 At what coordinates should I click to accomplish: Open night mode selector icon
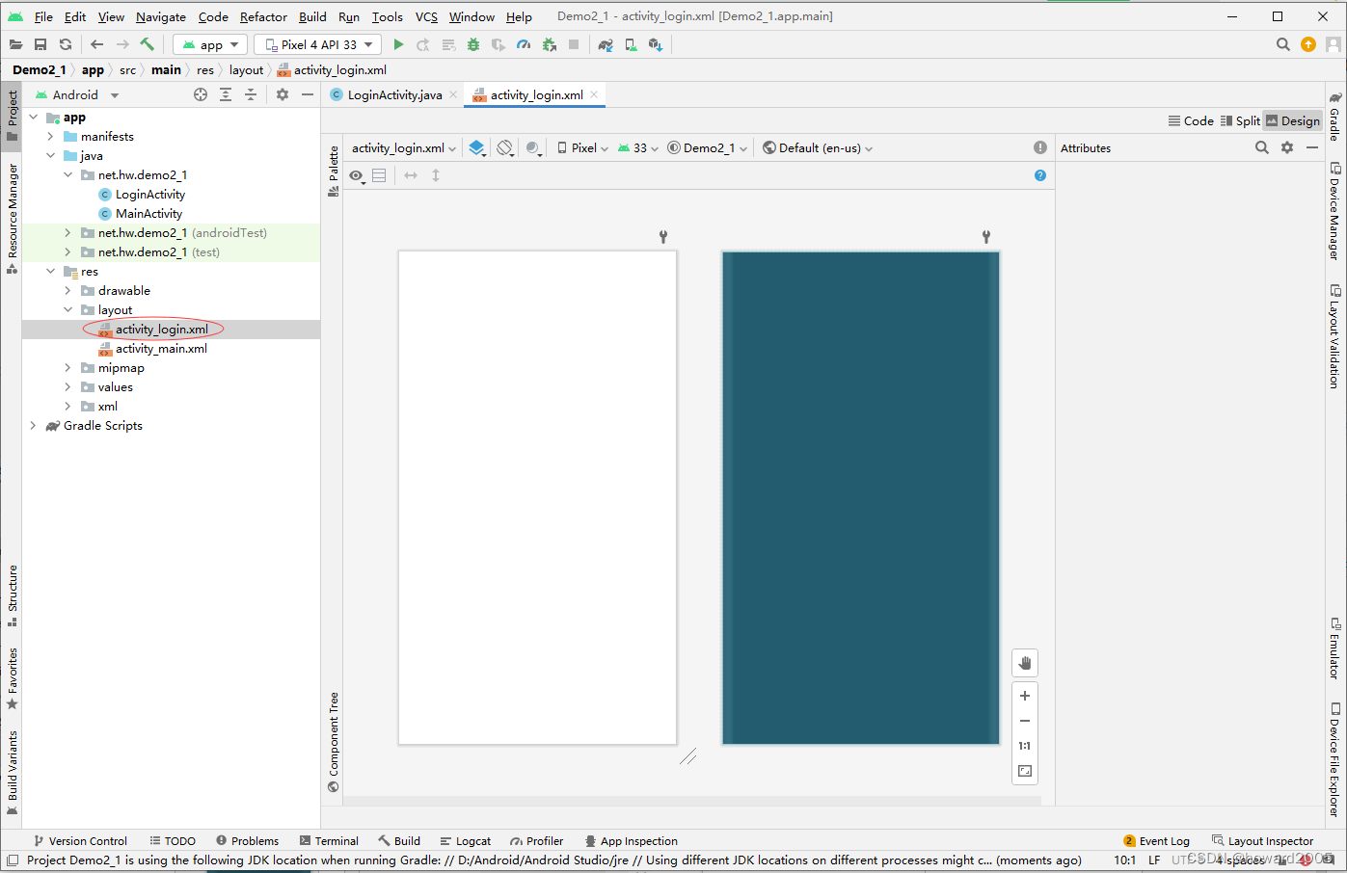(534, 148)
